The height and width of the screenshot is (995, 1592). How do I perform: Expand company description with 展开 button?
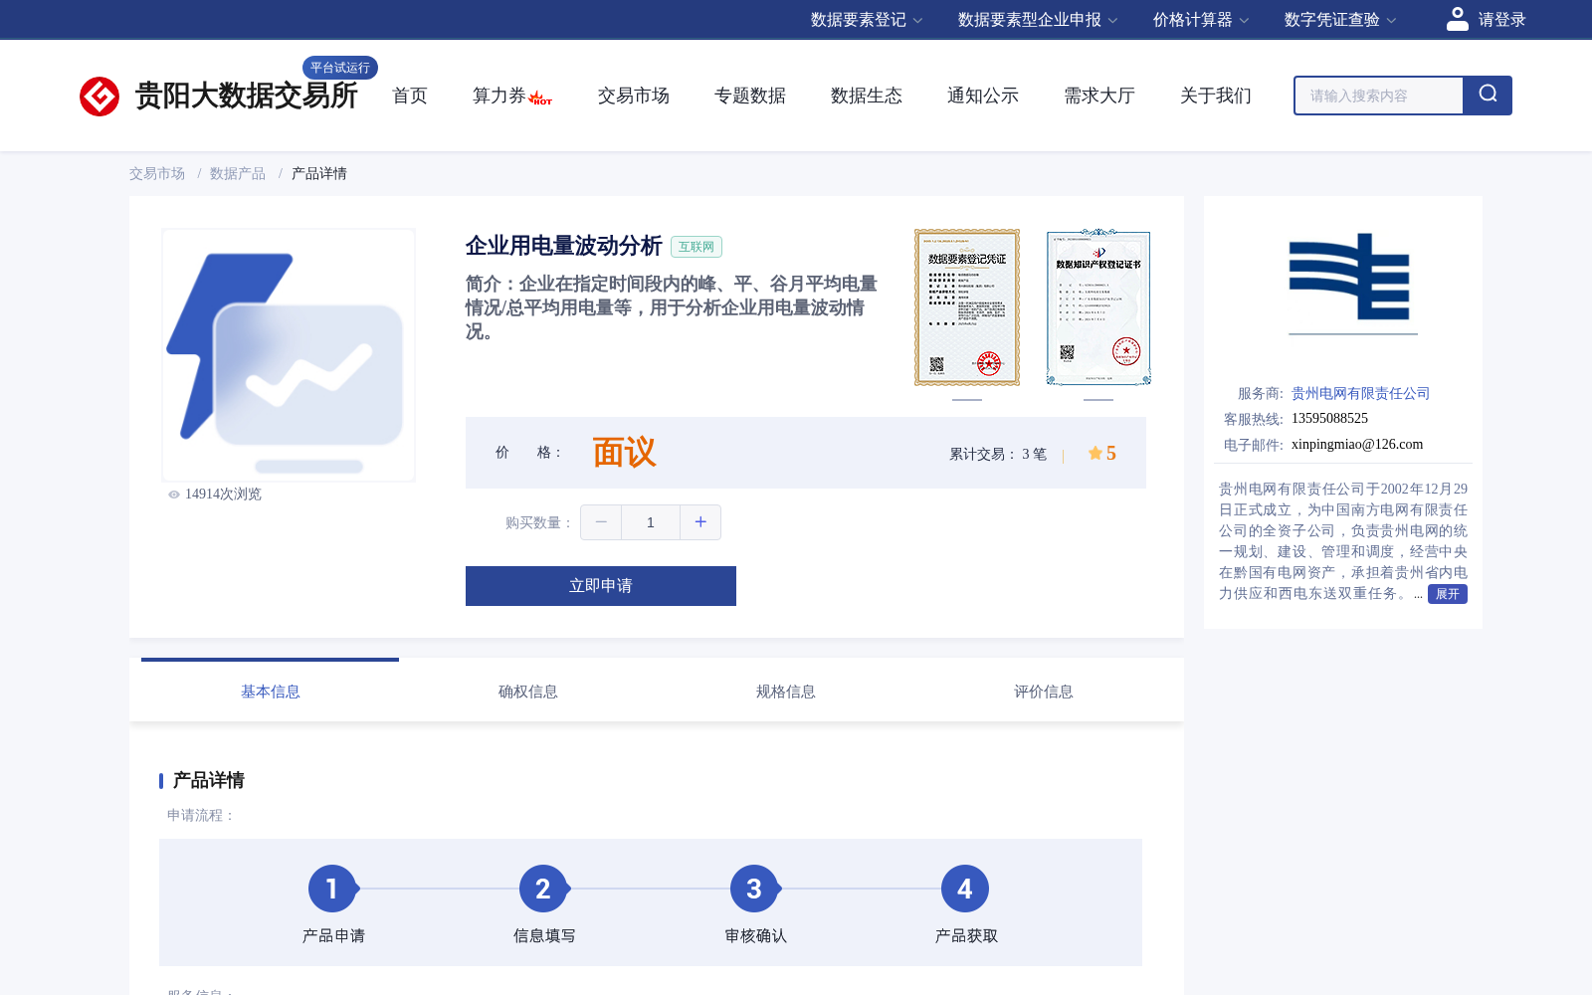click(1448, 594)
